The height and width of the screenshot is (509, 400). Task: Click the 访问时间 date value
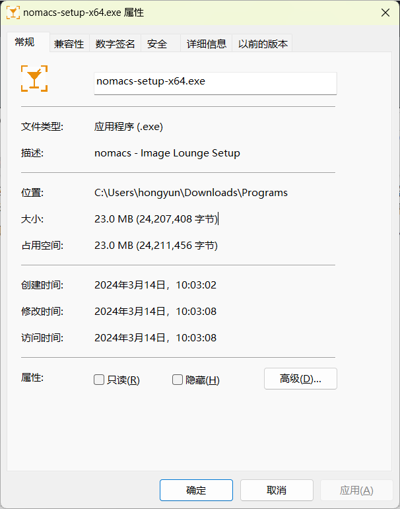[155, 338]
